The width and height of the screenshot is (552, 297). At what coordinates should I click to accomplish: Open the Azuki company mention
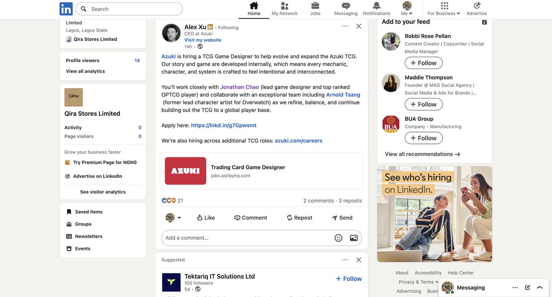click(x=168, y=57)
